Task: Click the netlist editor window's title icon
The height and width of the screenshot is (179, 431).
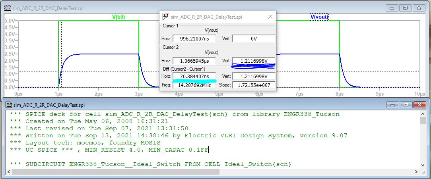Action: pos(8,105)
